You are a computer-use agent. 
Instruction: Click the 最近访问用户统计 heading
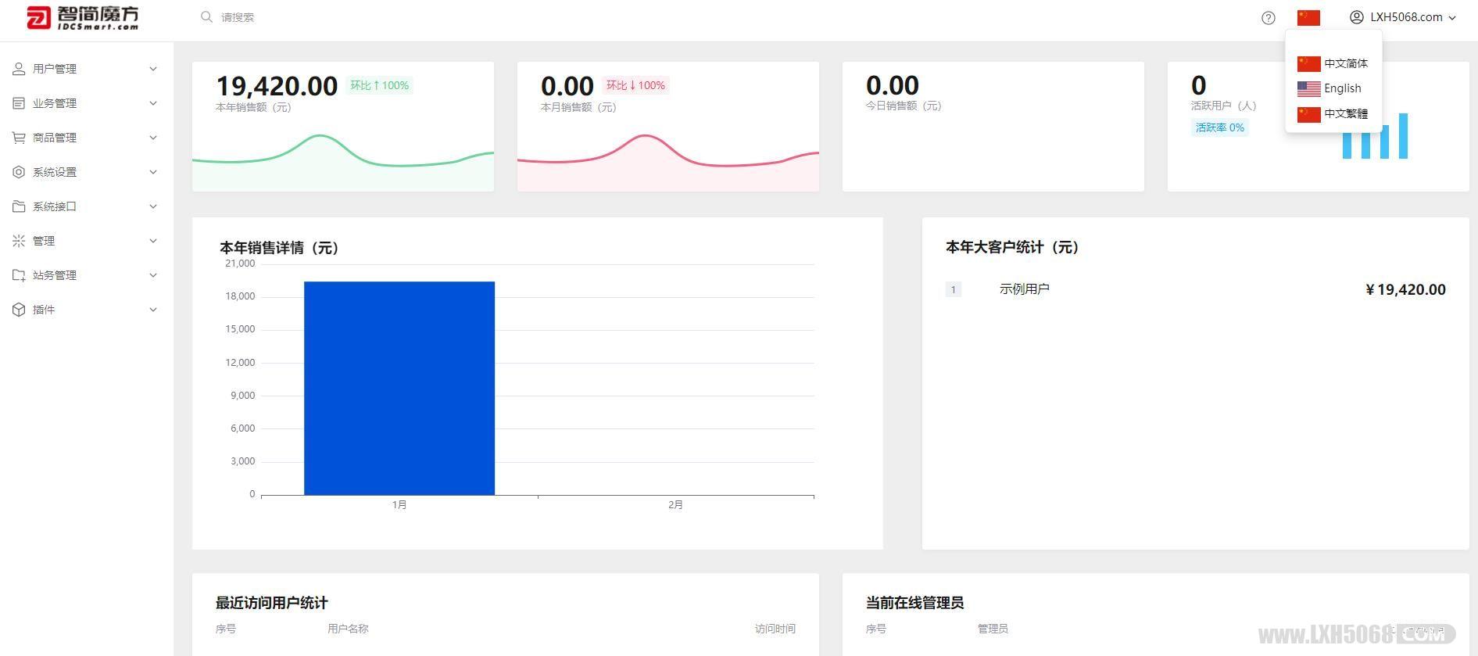tap(271, 603)
